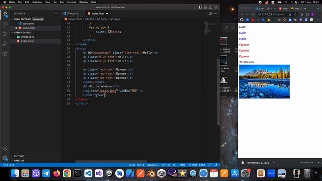Viewport: 322px width, 181px height.
Task: Click Ln 37, Col 18 in the status bar
Action: pyautogui.click(x=136, y=165)
